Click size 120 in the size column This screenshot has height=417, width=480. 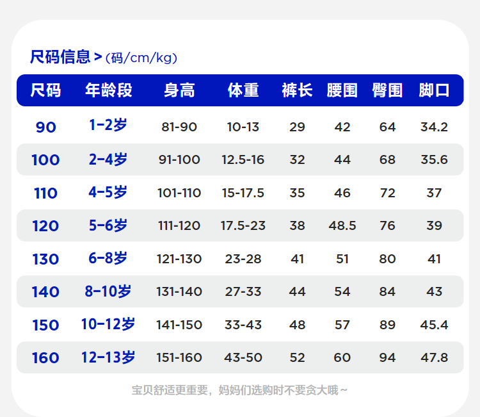[x=45, y=226]
